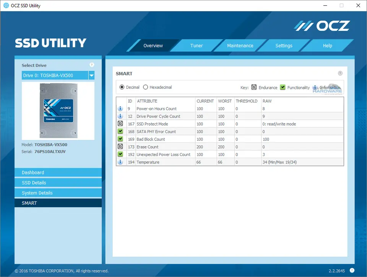Image resolution: width=367 pixels, height=277 pixels.
Task: Click the current value 200 for Erase Count
Action: [x=200, y=147]
